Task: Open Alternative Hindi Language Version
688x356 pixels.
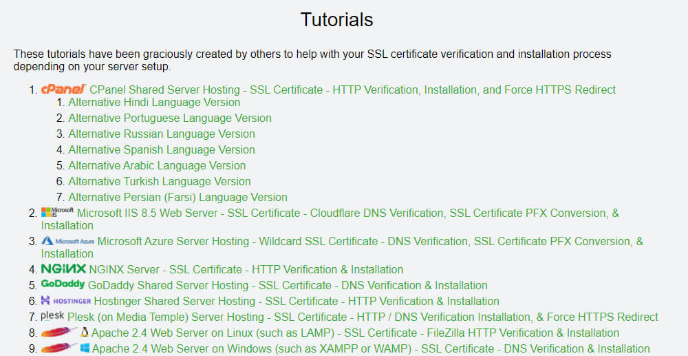Action: (x=154, y=103)
